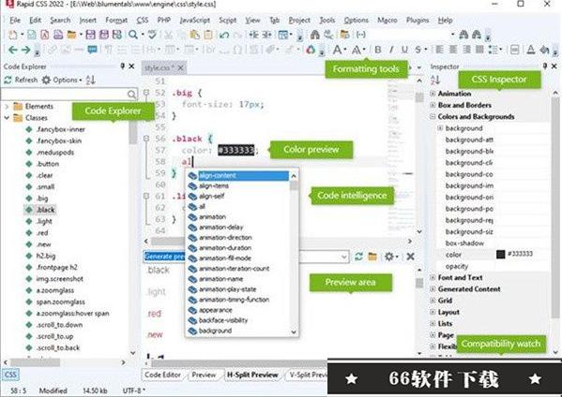Justify text alignment icon
Viewport: 562px width, 397px height.
[479, 50]
